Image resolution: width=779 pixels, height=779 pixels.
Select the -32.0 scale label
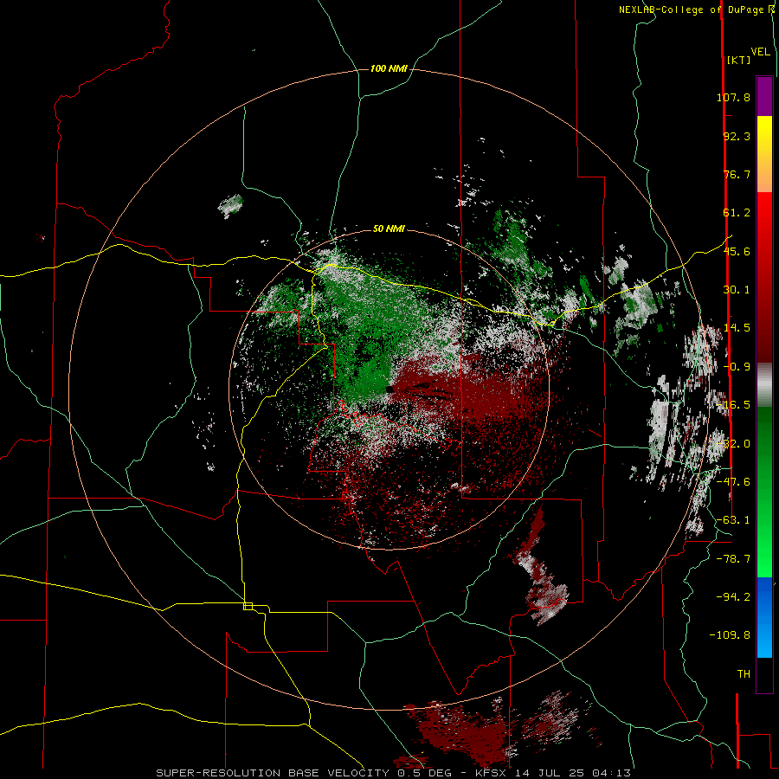(733, 444)
